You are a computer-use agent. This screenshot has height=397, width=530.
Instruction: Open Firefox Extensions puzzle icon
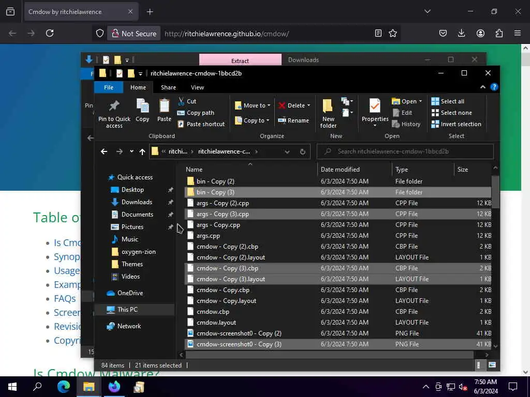point(499,33)
